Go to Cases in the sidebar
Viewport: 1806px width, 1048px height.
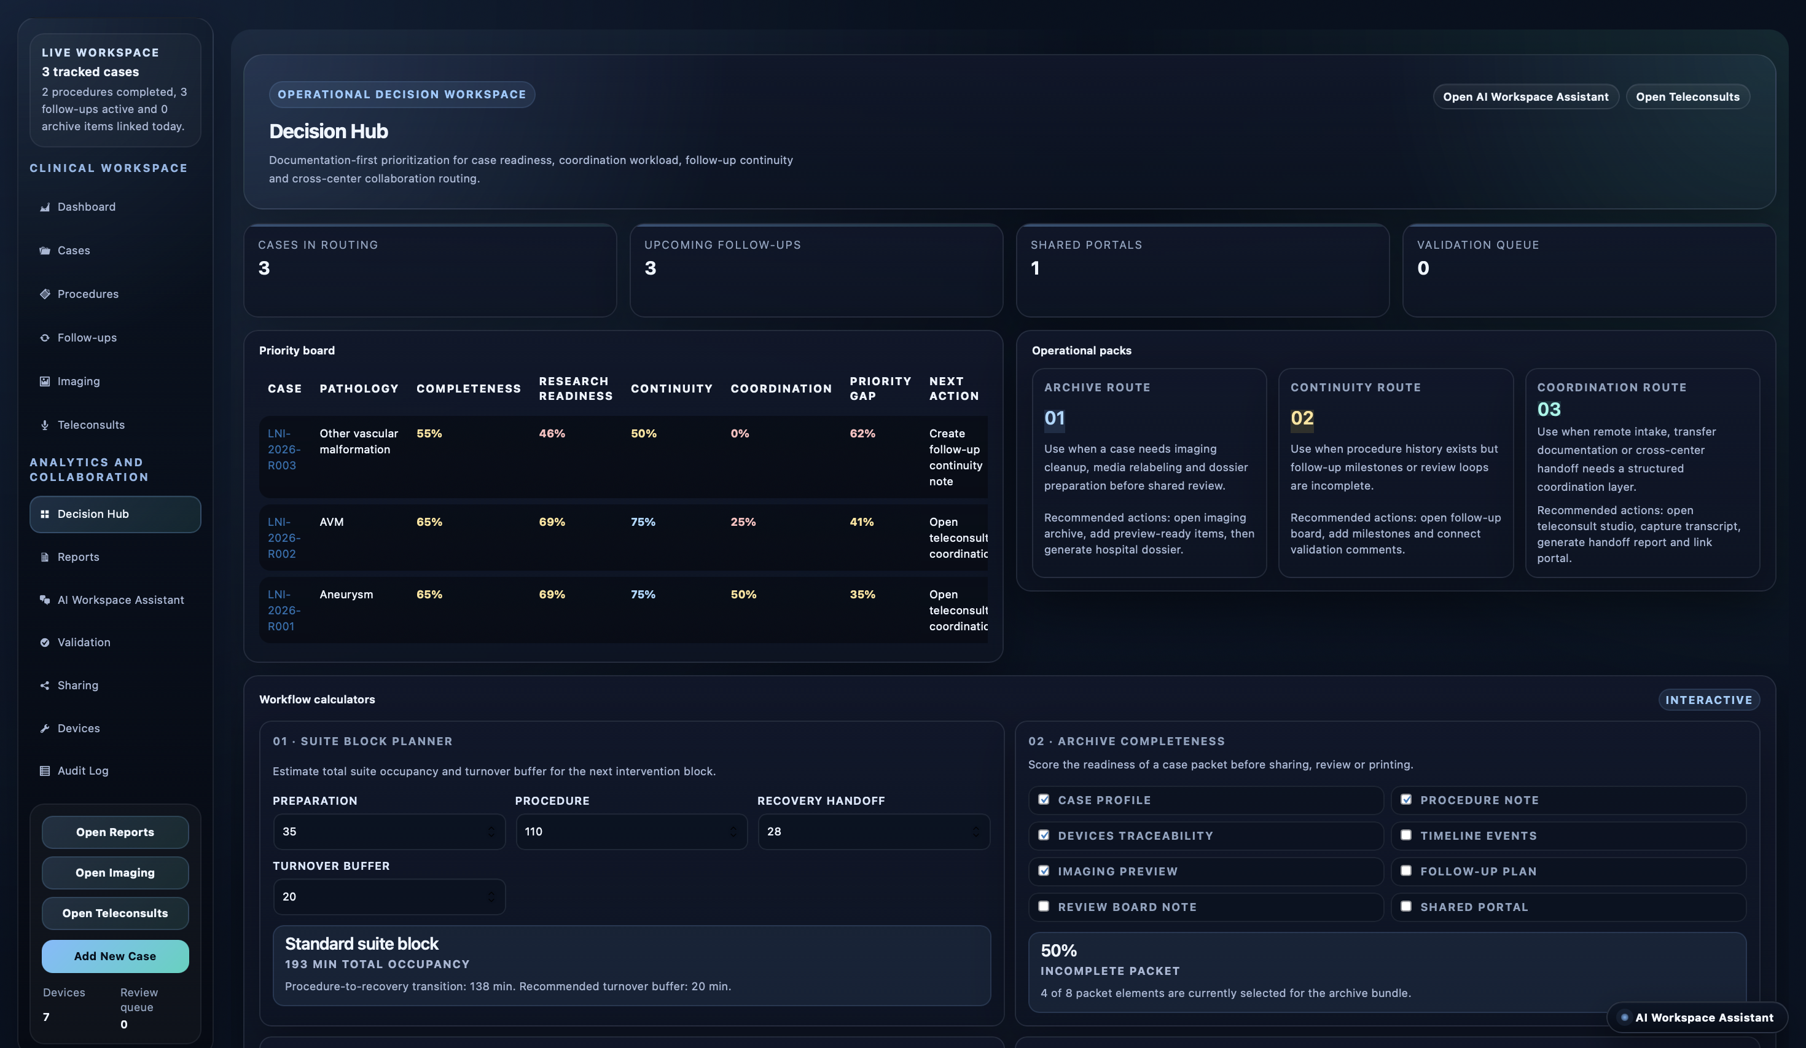pyautogui.click(x=115, y=251)
